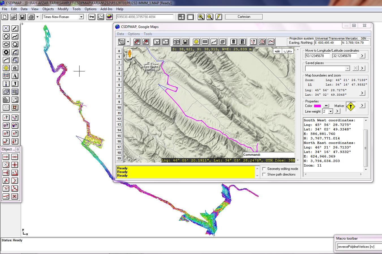Open the color picker ellipsis button

[x=327, y=106]
